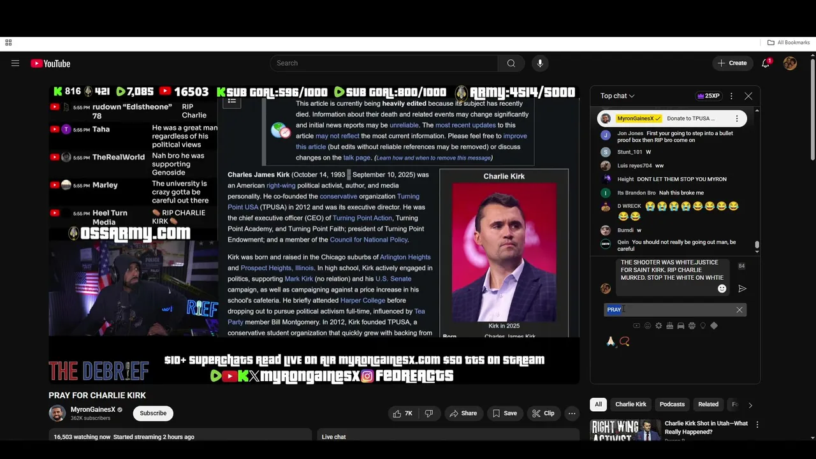This screenshot has height=459, width=816.
Task: Select diamond symbols emoji category
Action: click(714, 326)
